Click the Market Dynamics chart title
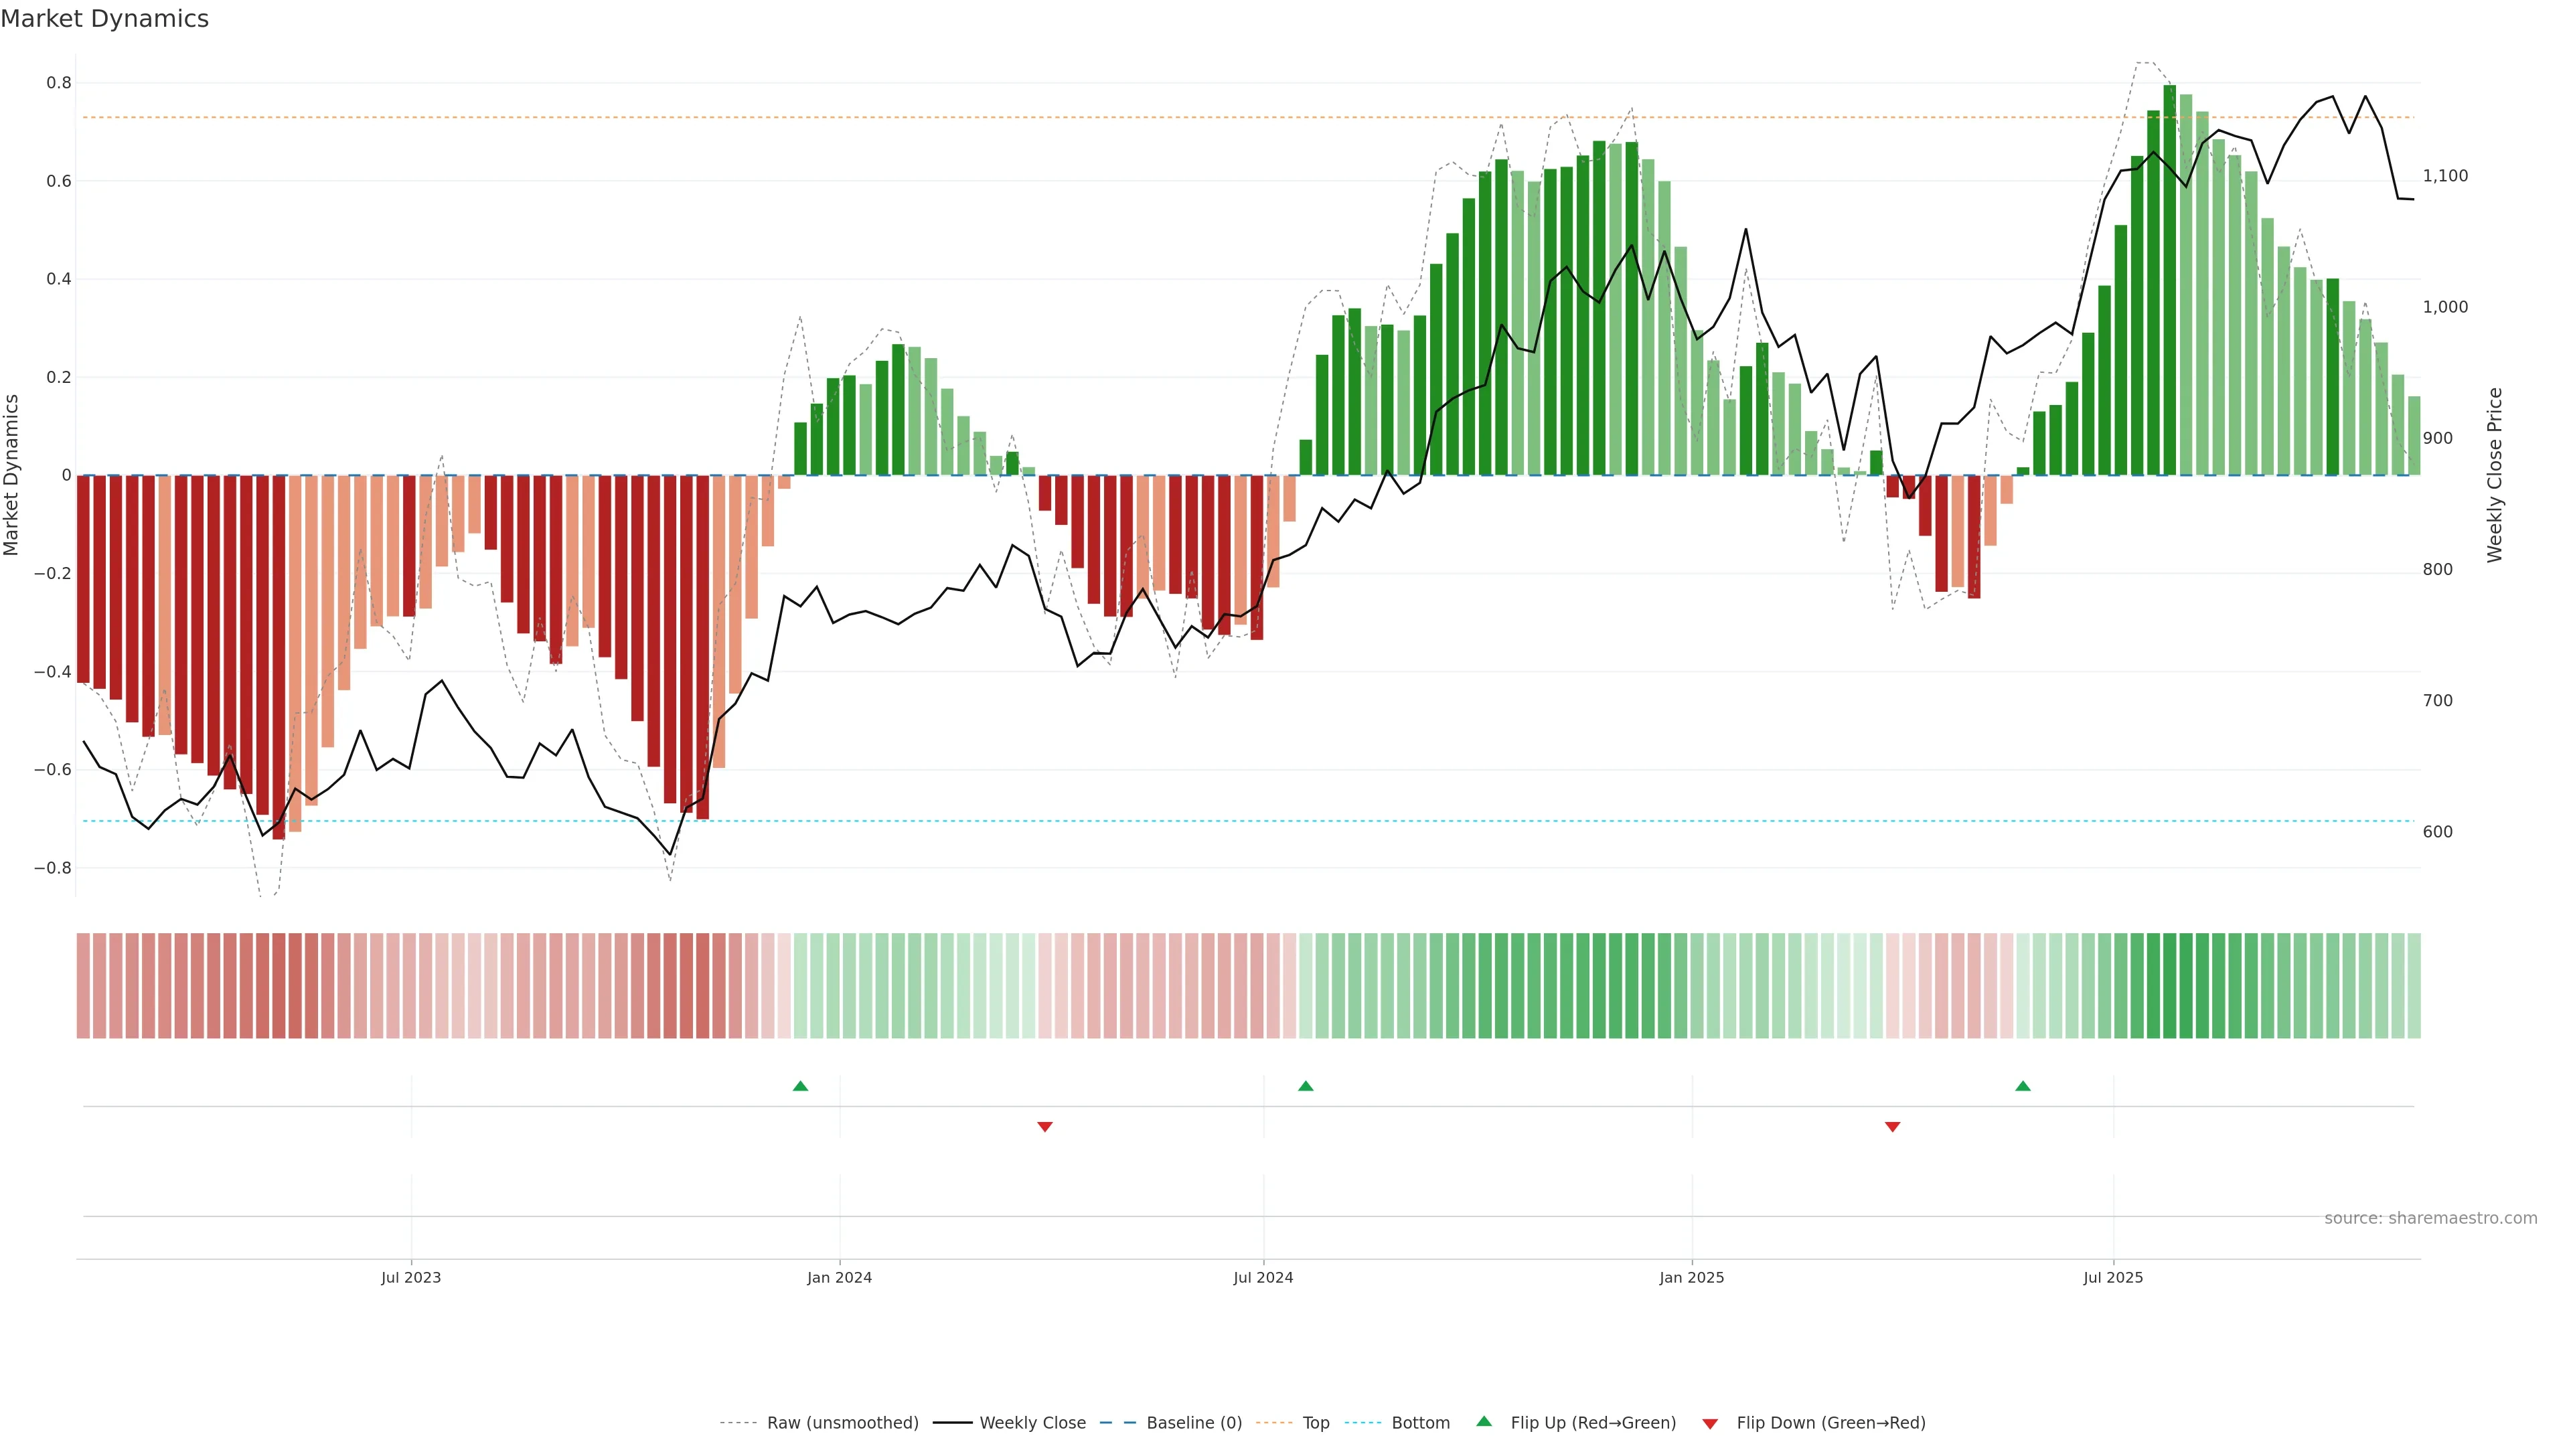The image size is (2571, 1446). 105,19
